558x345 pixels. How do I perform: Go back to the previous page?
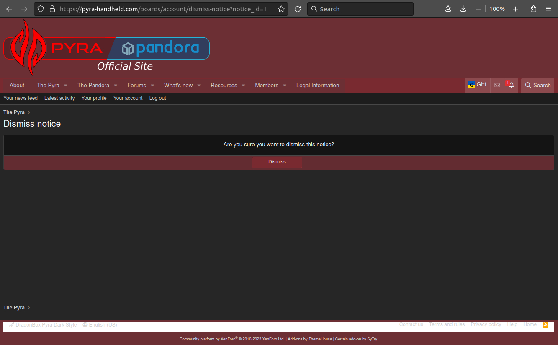[9, 9]
